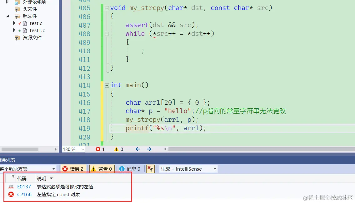Toggle the 消息 0 filter button
The image size is (355, 203).
click(130, 169)
